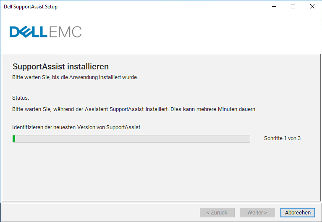Click the white header area beside the logo
The width and height of the screenshot is (322, 222).
pyautogui.click(x=201, y=33)
